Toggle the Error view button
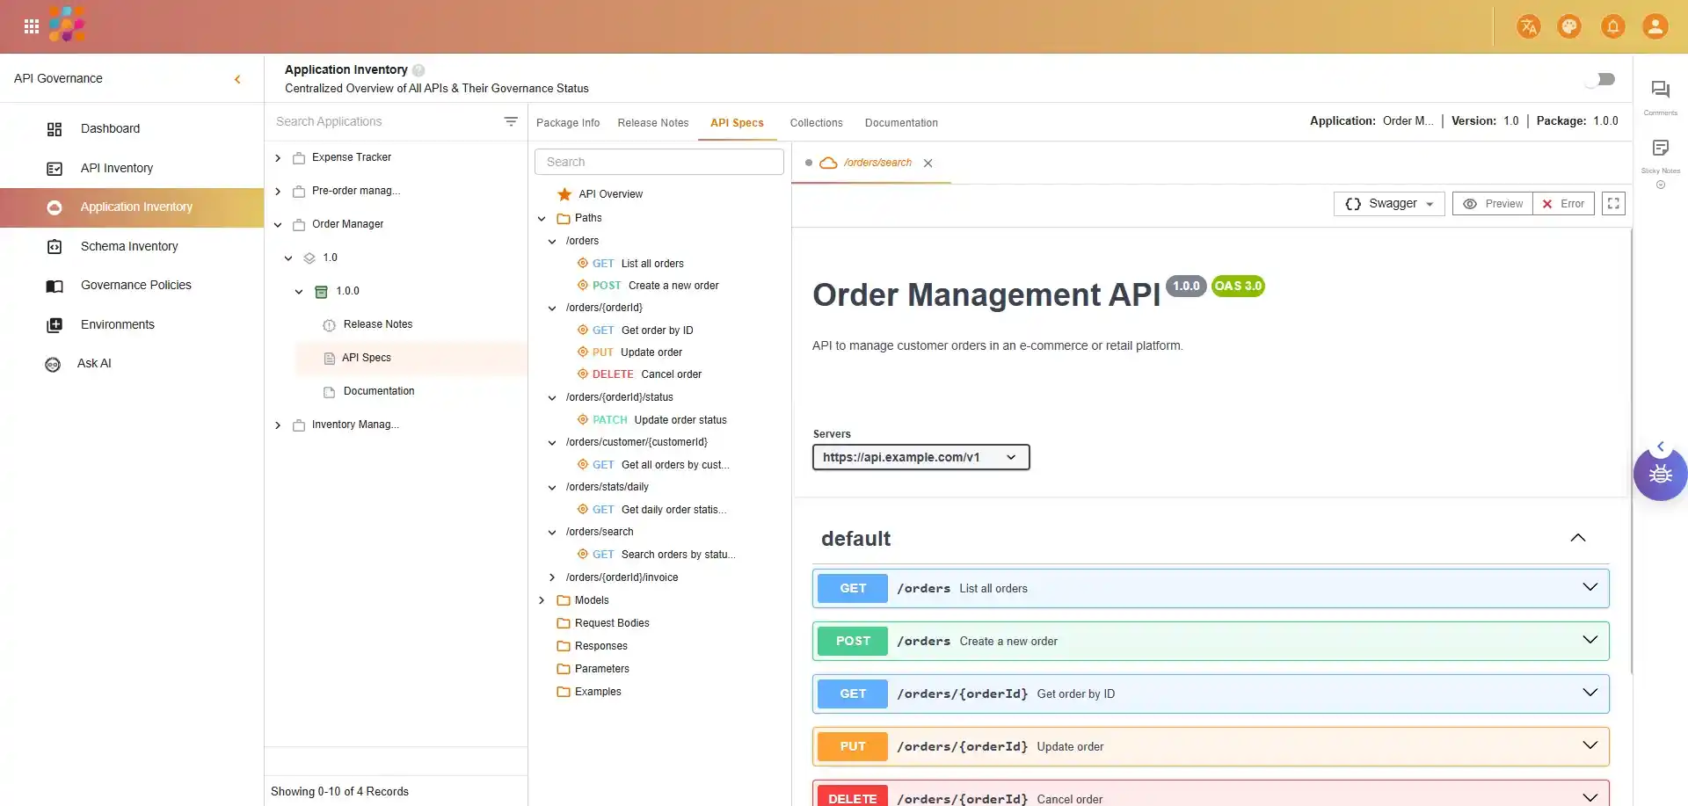 pos(1563,204)
